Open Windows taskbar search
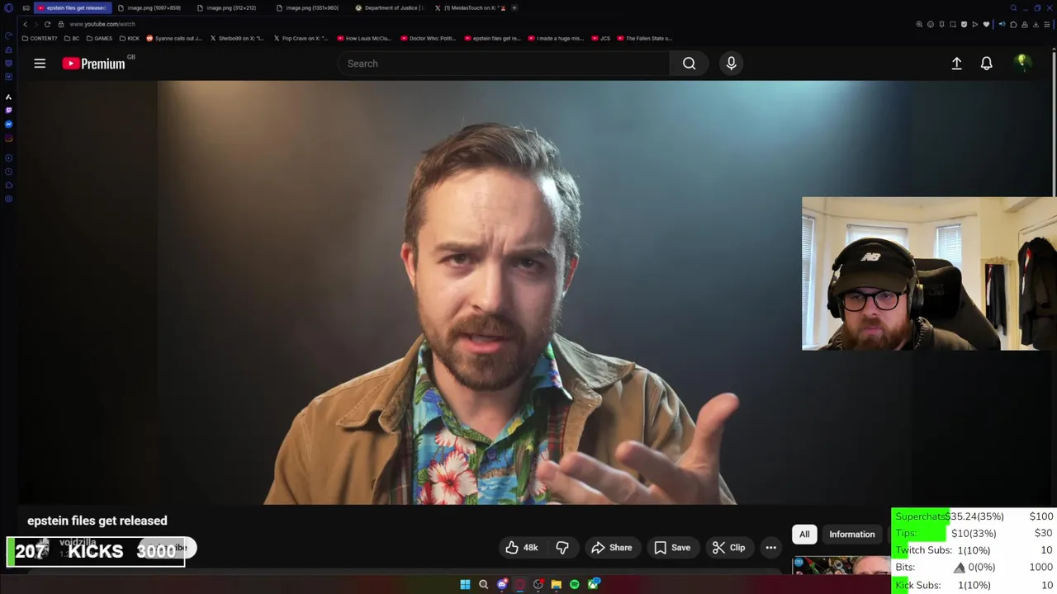Viewport: 1057px width, 594px height. pos(483,584)
